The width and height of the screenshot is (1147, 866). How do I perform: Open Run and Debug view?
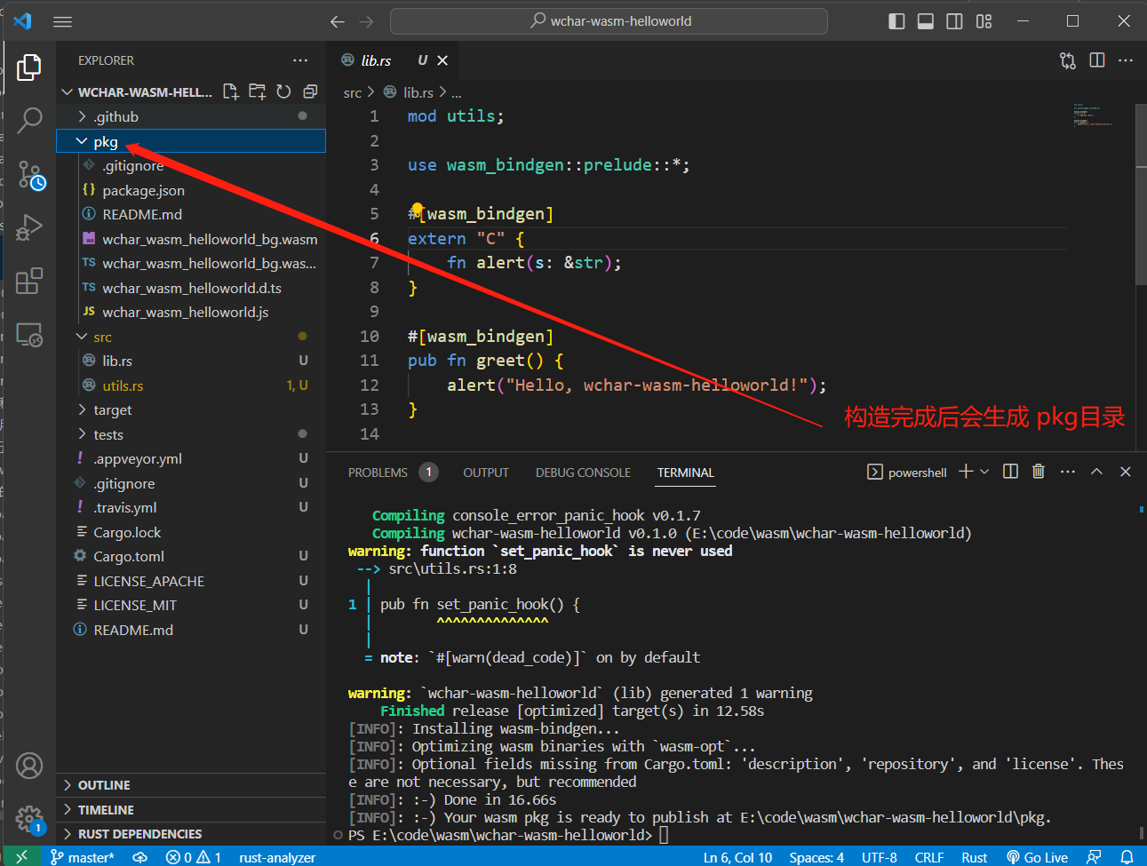[29, 227]
